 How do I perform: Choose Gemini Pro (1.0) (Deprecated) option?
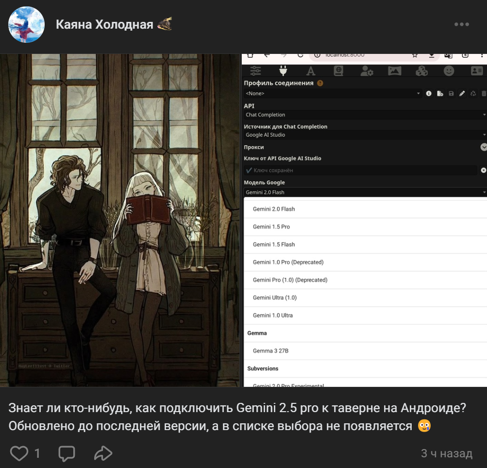click(365, 280)
